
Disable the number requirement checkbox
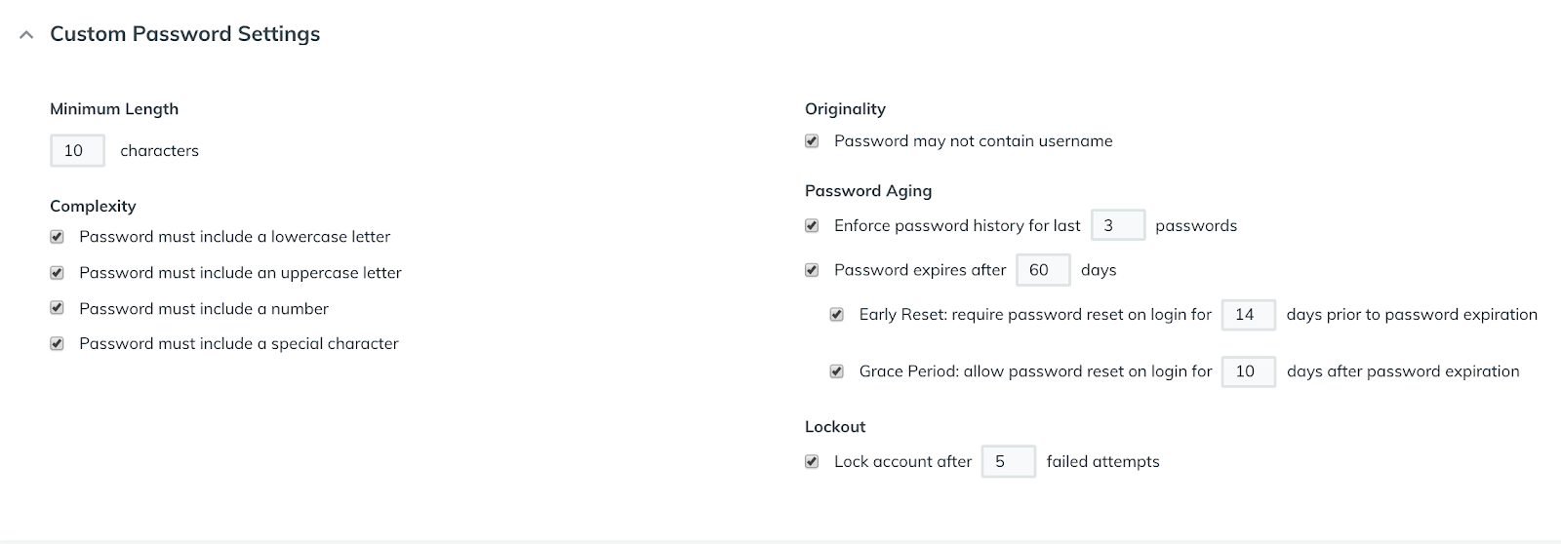coord(58,308)
